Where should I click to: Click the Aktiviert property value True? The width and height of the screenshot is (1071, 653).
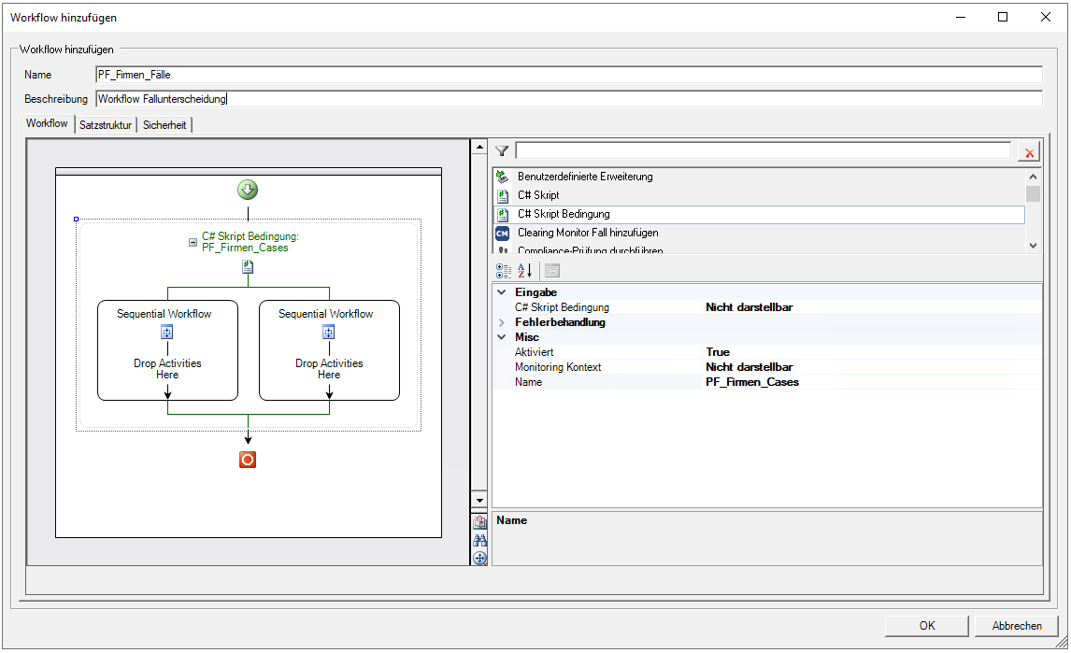tap(718, 352)
